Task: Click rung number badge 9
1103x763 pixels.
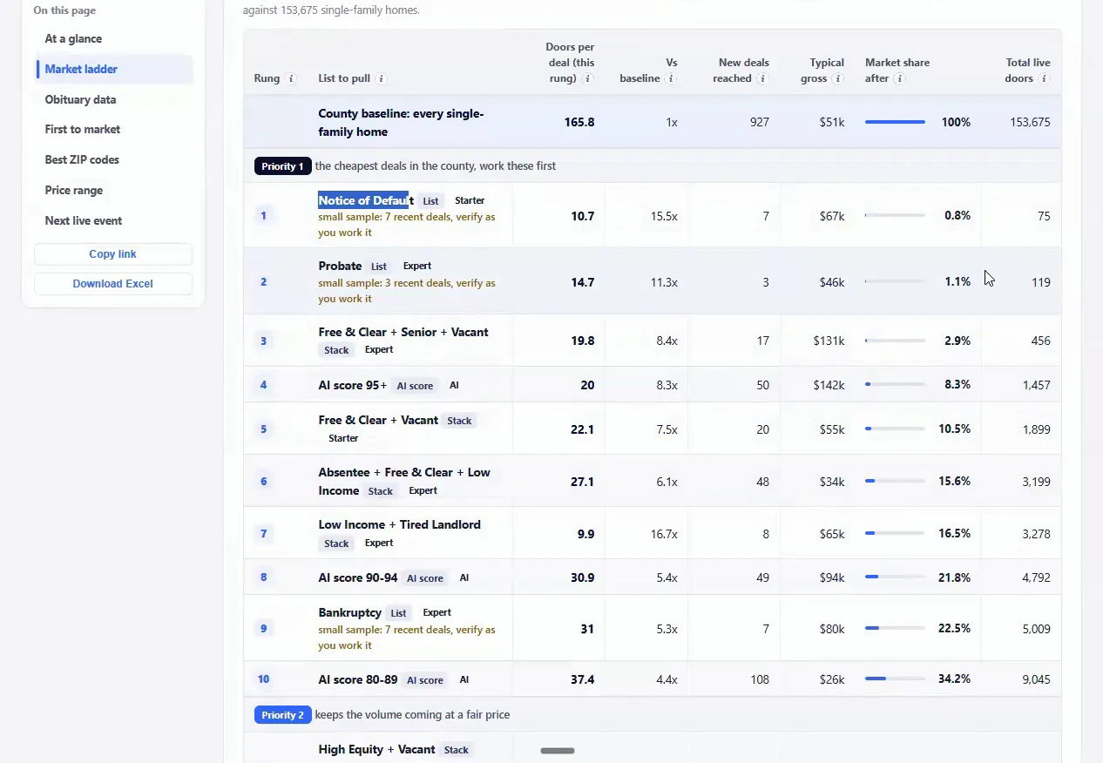Action: [x=264, y=628]
